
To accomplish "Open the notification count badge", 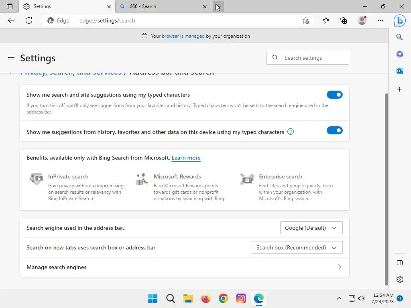I will (x=399, y=298).
